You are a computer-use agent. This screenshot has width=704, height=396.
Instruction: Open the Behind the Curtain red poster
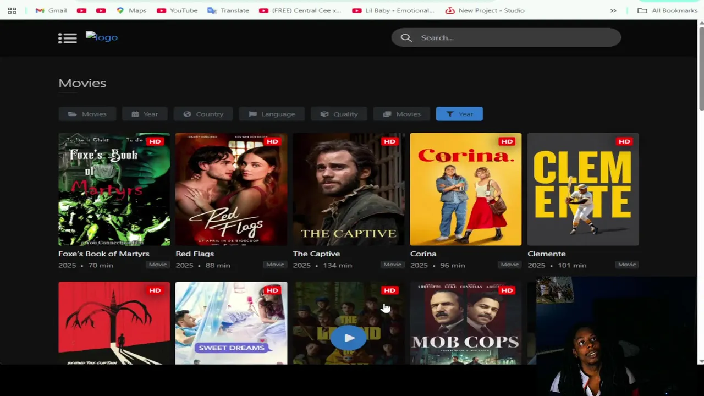coord(114,323)
